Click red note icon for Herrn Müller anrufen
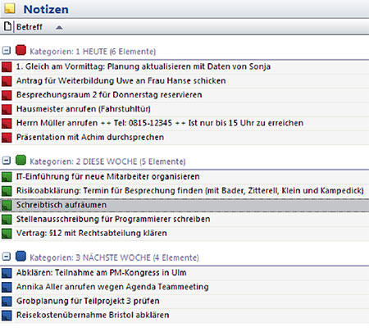 pyautogui.click(x=7, y=124)
